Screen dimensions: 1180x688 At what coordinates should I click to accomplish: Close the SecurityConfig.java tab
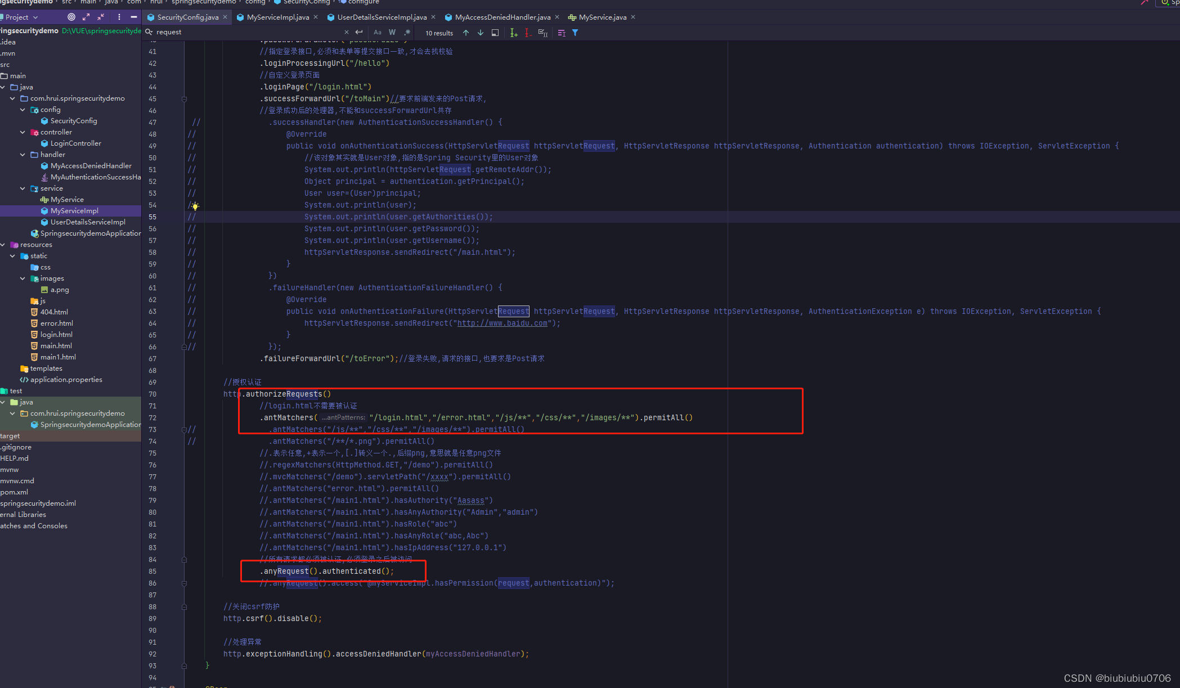(x=225, y=17)
